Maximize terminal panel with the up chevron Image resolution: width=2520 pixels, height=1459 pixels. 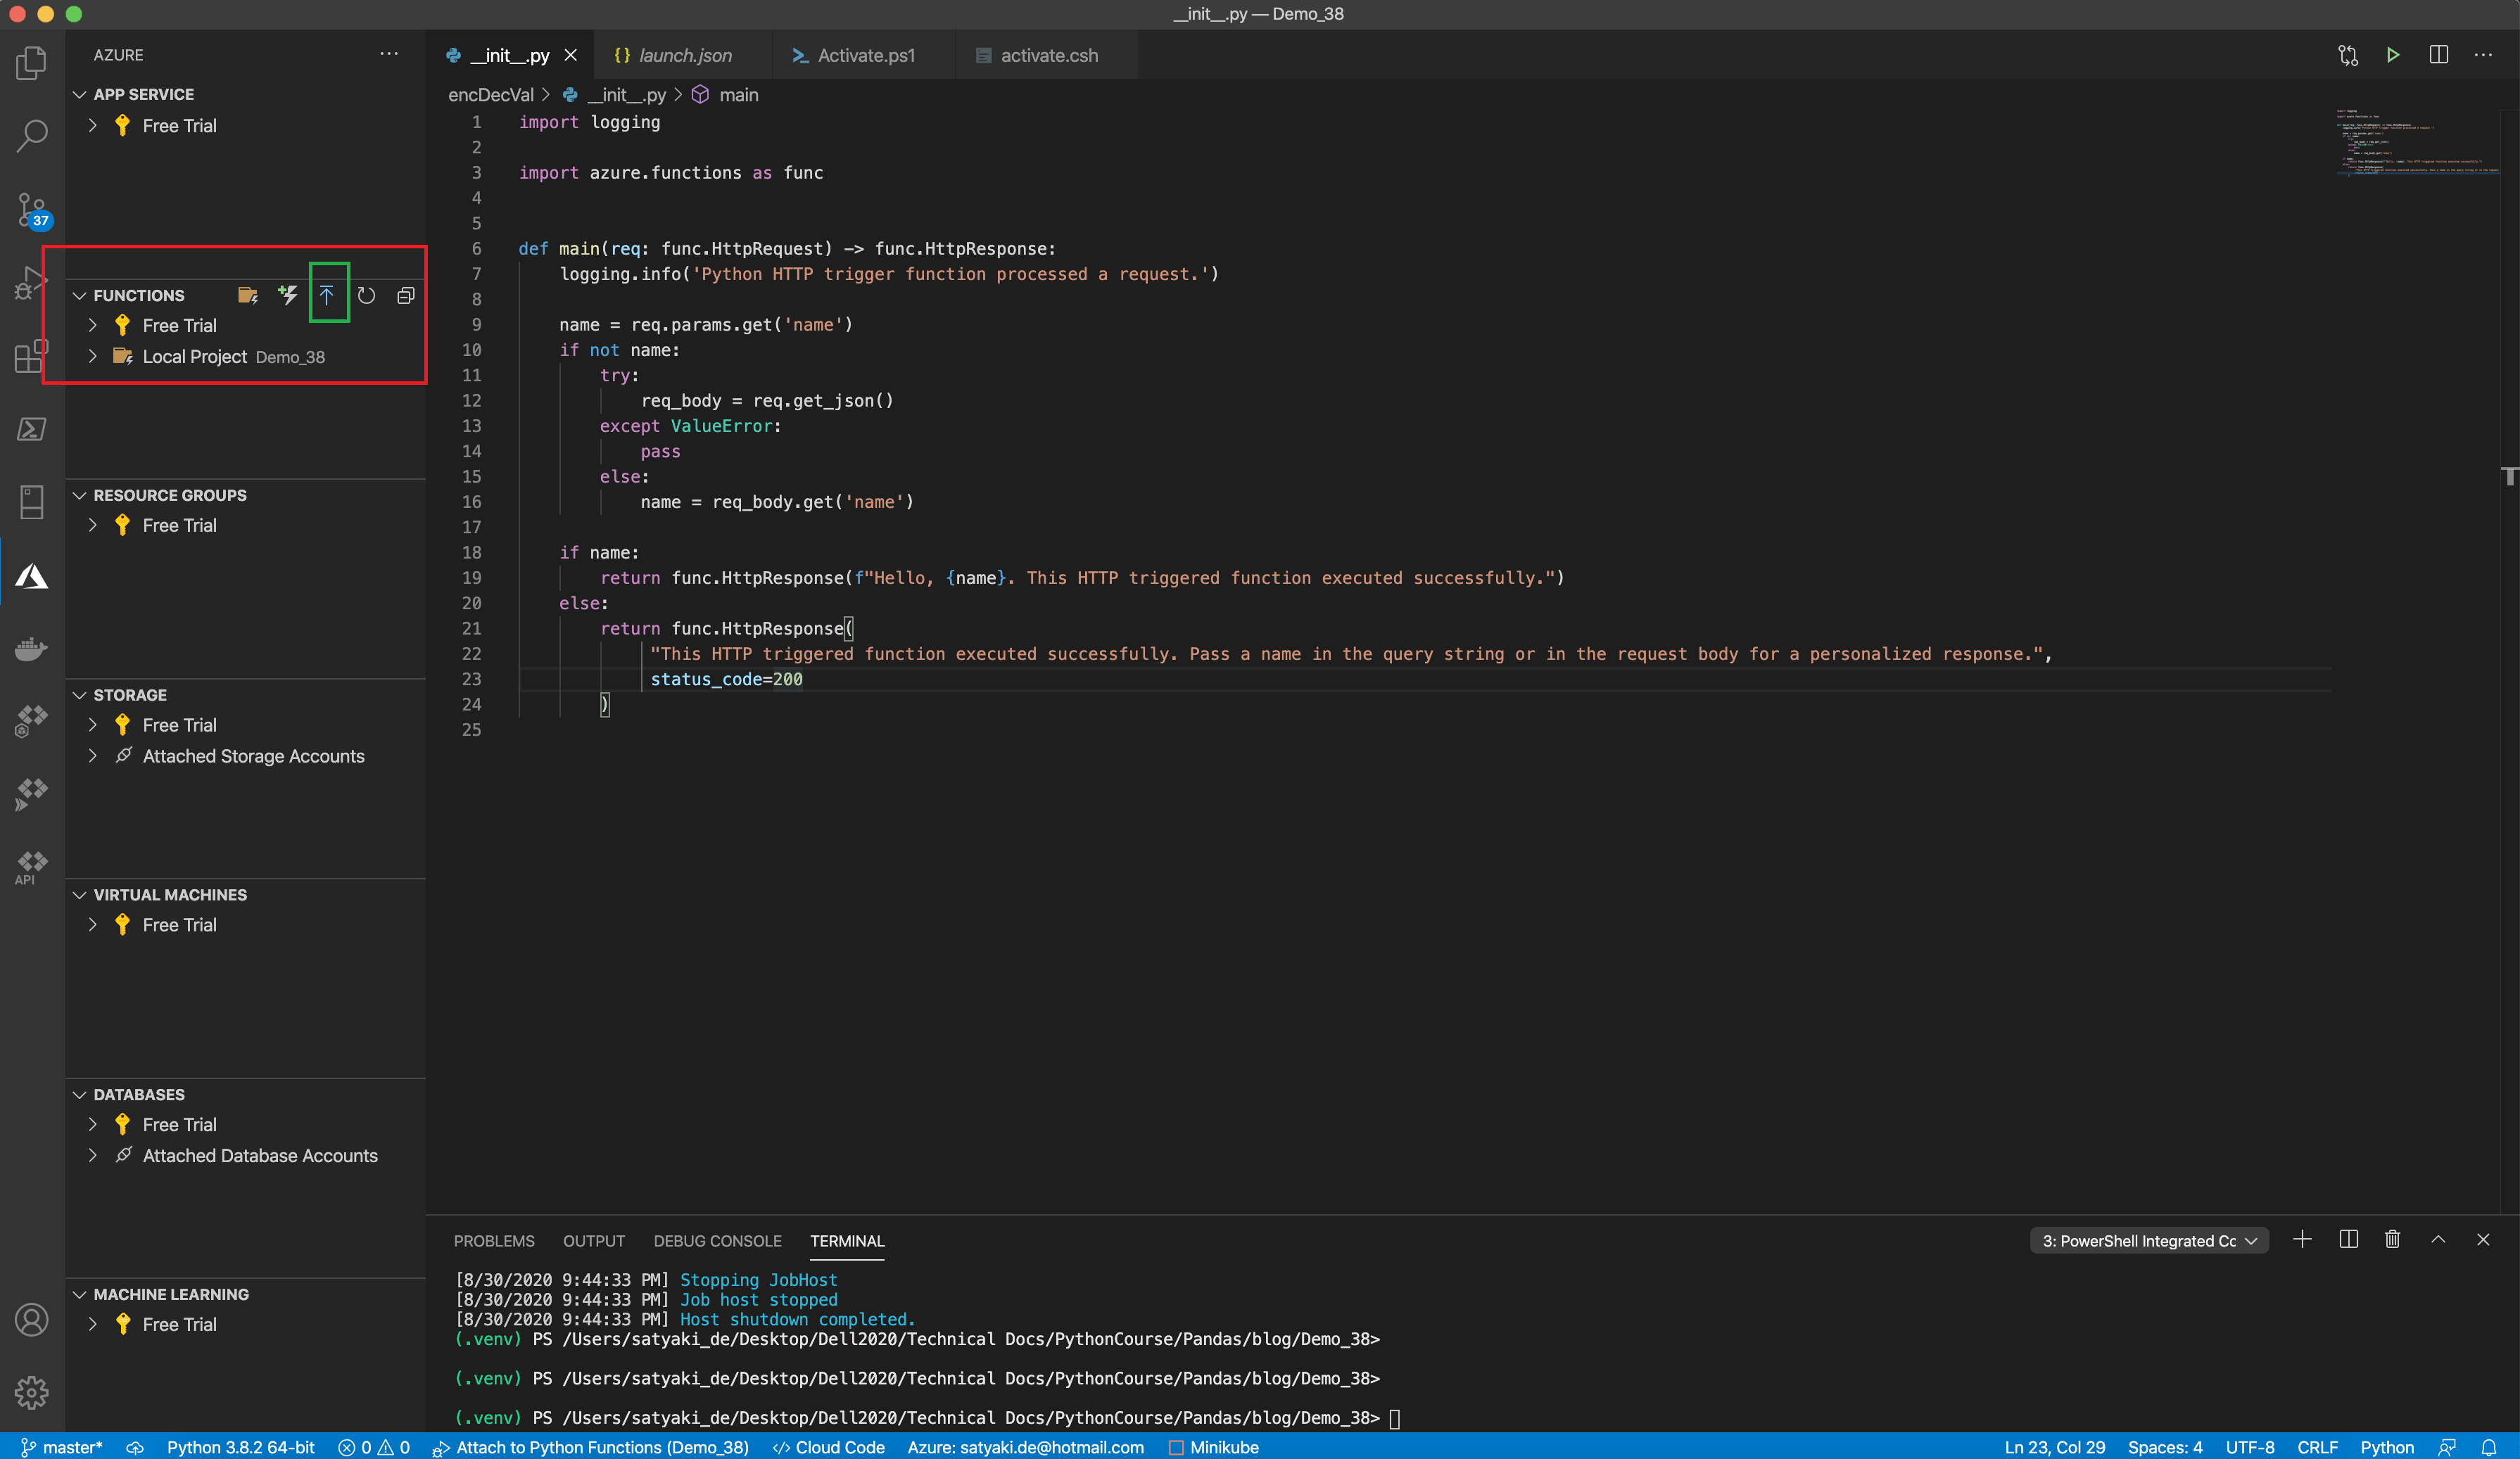[2438, 1240]
